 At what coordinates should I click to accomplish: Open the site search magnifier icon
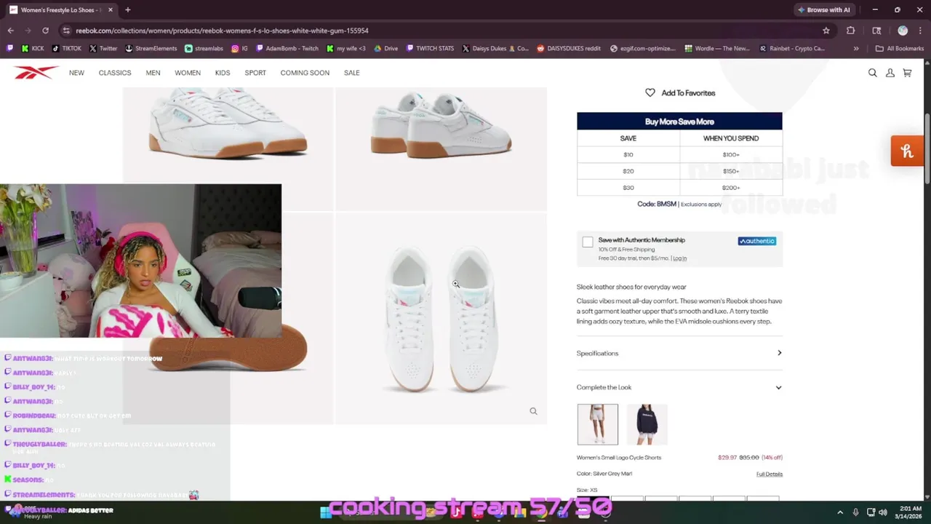tap(872, 73)
